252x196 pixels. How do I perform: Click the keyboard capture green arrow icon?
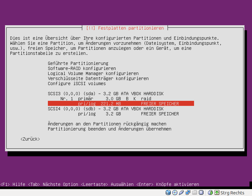pyautogui.click(x=217, y=193)
